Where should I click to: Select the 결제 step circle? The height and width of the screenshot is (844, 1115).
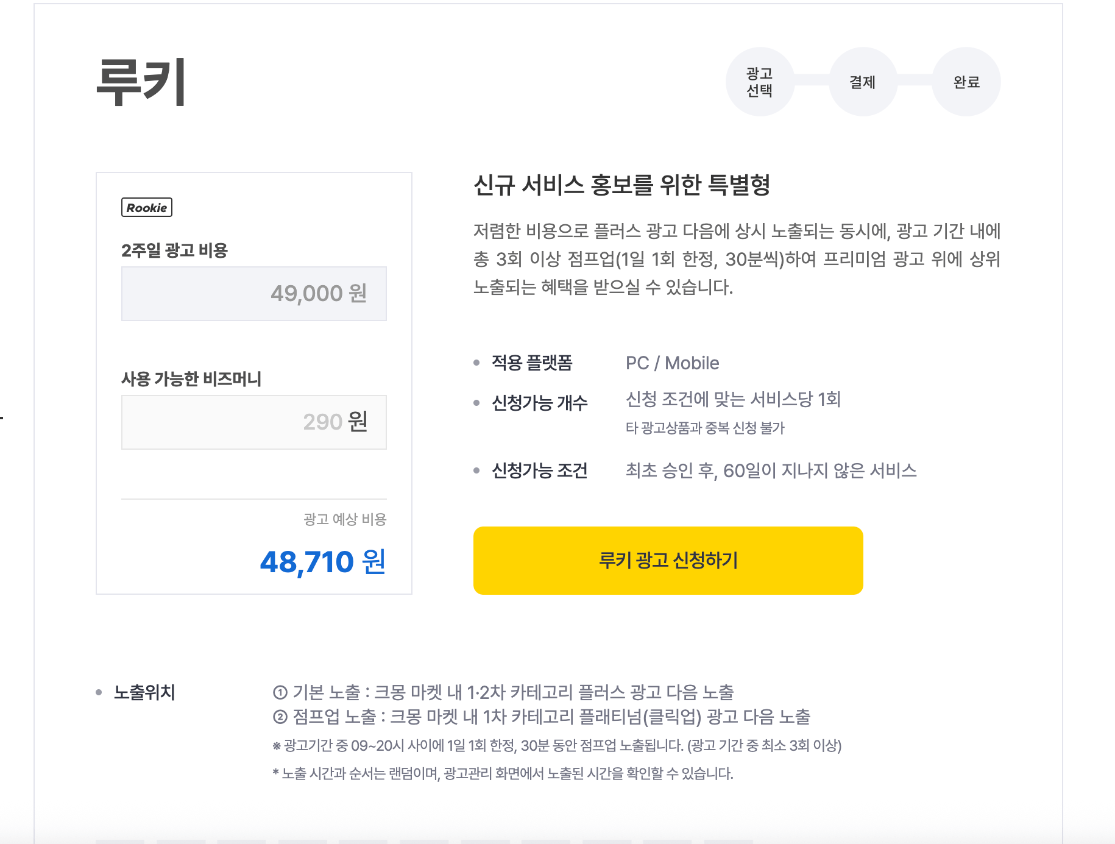(x=863, y=82)
